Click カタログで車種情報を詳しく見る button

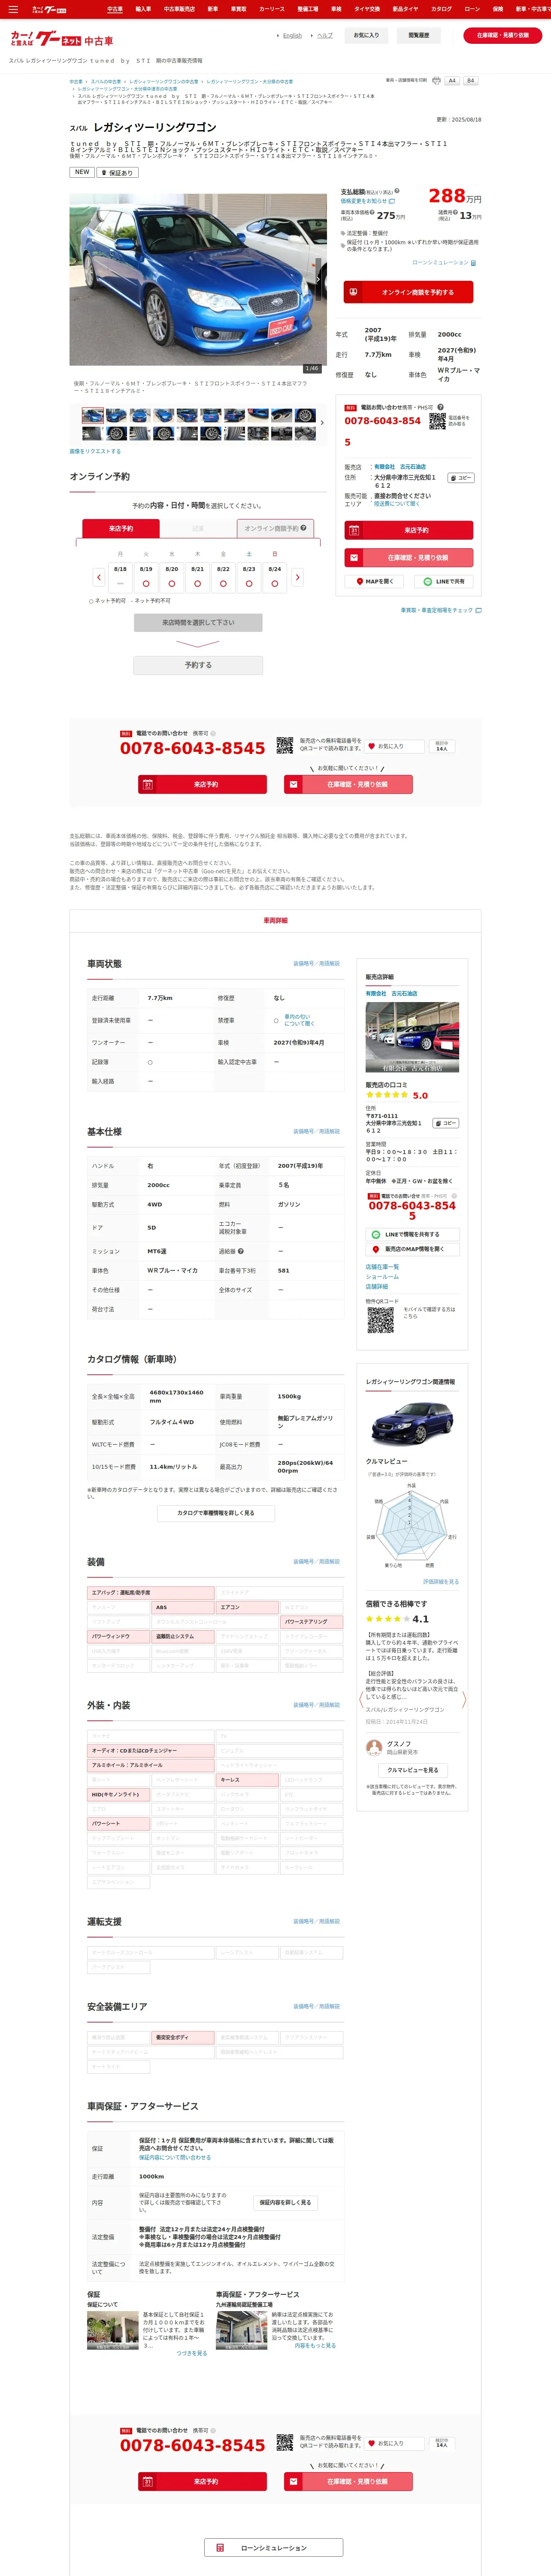(x=216, y=1513)
